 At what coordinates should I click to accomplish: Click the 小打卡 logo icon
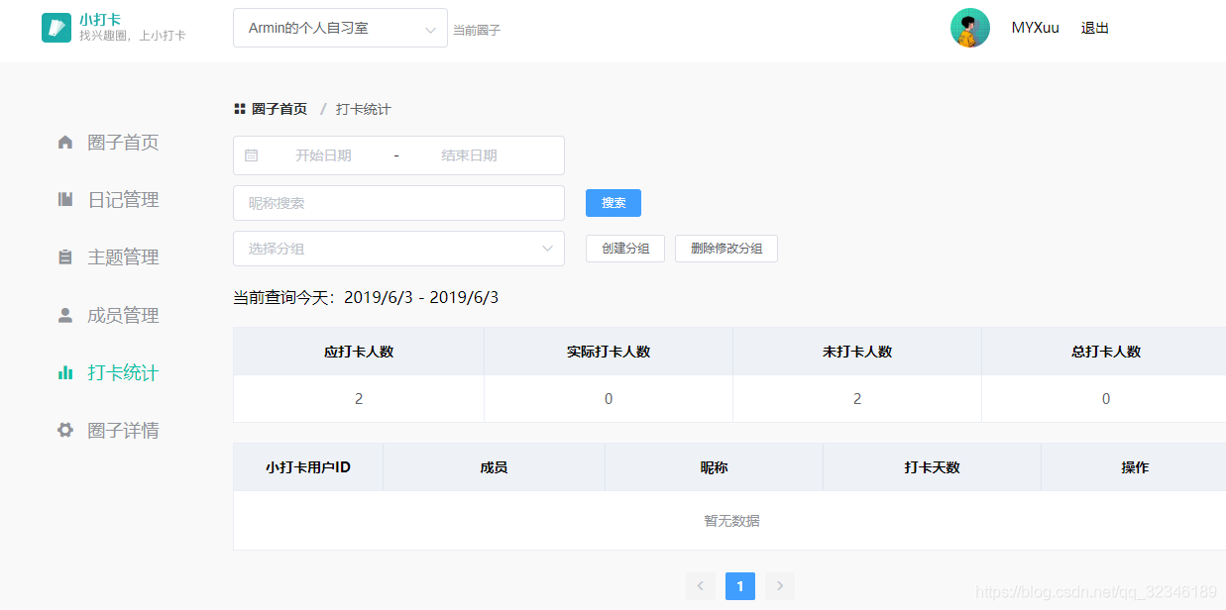coord(56,28)
